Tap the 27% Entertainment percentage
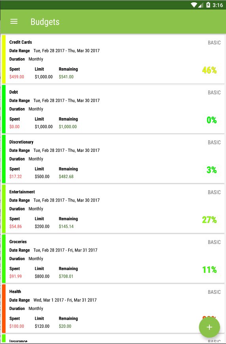This screenshot has height=344, width=226. [x=209, y=219]
